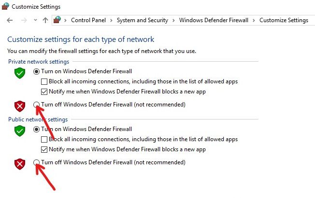The height and width of the screenshot is (198, 315).
Task: Expand chevron before Control Panel breadcrumb
Action: click(x=65, y=20)
